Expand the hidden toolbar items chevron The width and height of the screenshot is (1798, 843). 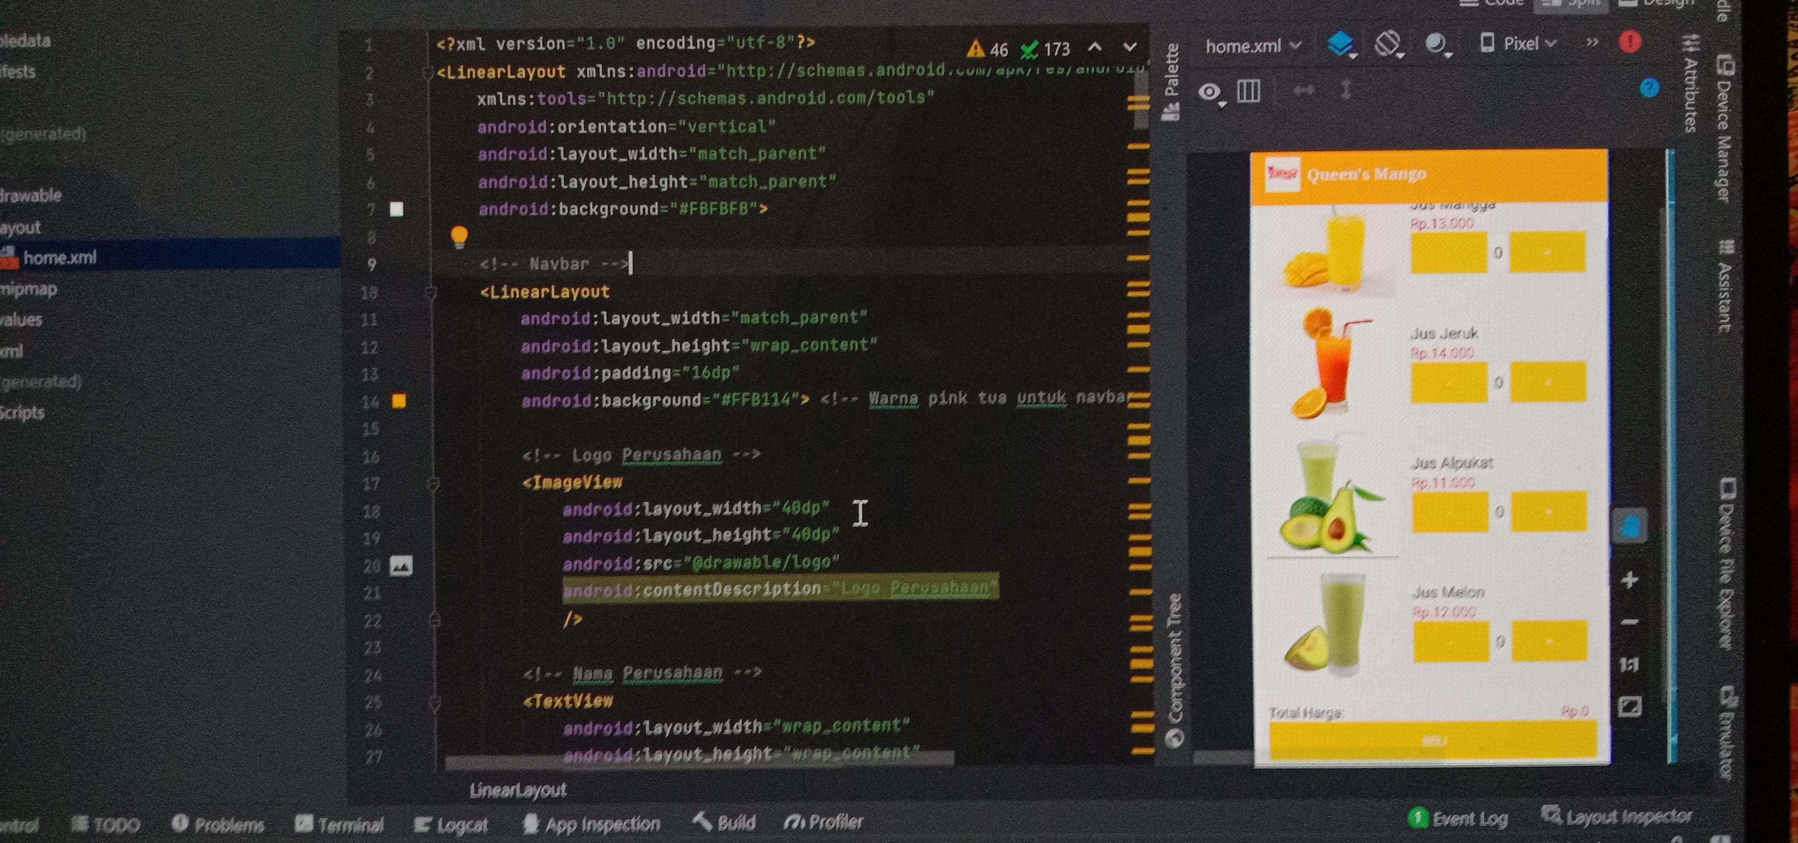point(1591,42)
